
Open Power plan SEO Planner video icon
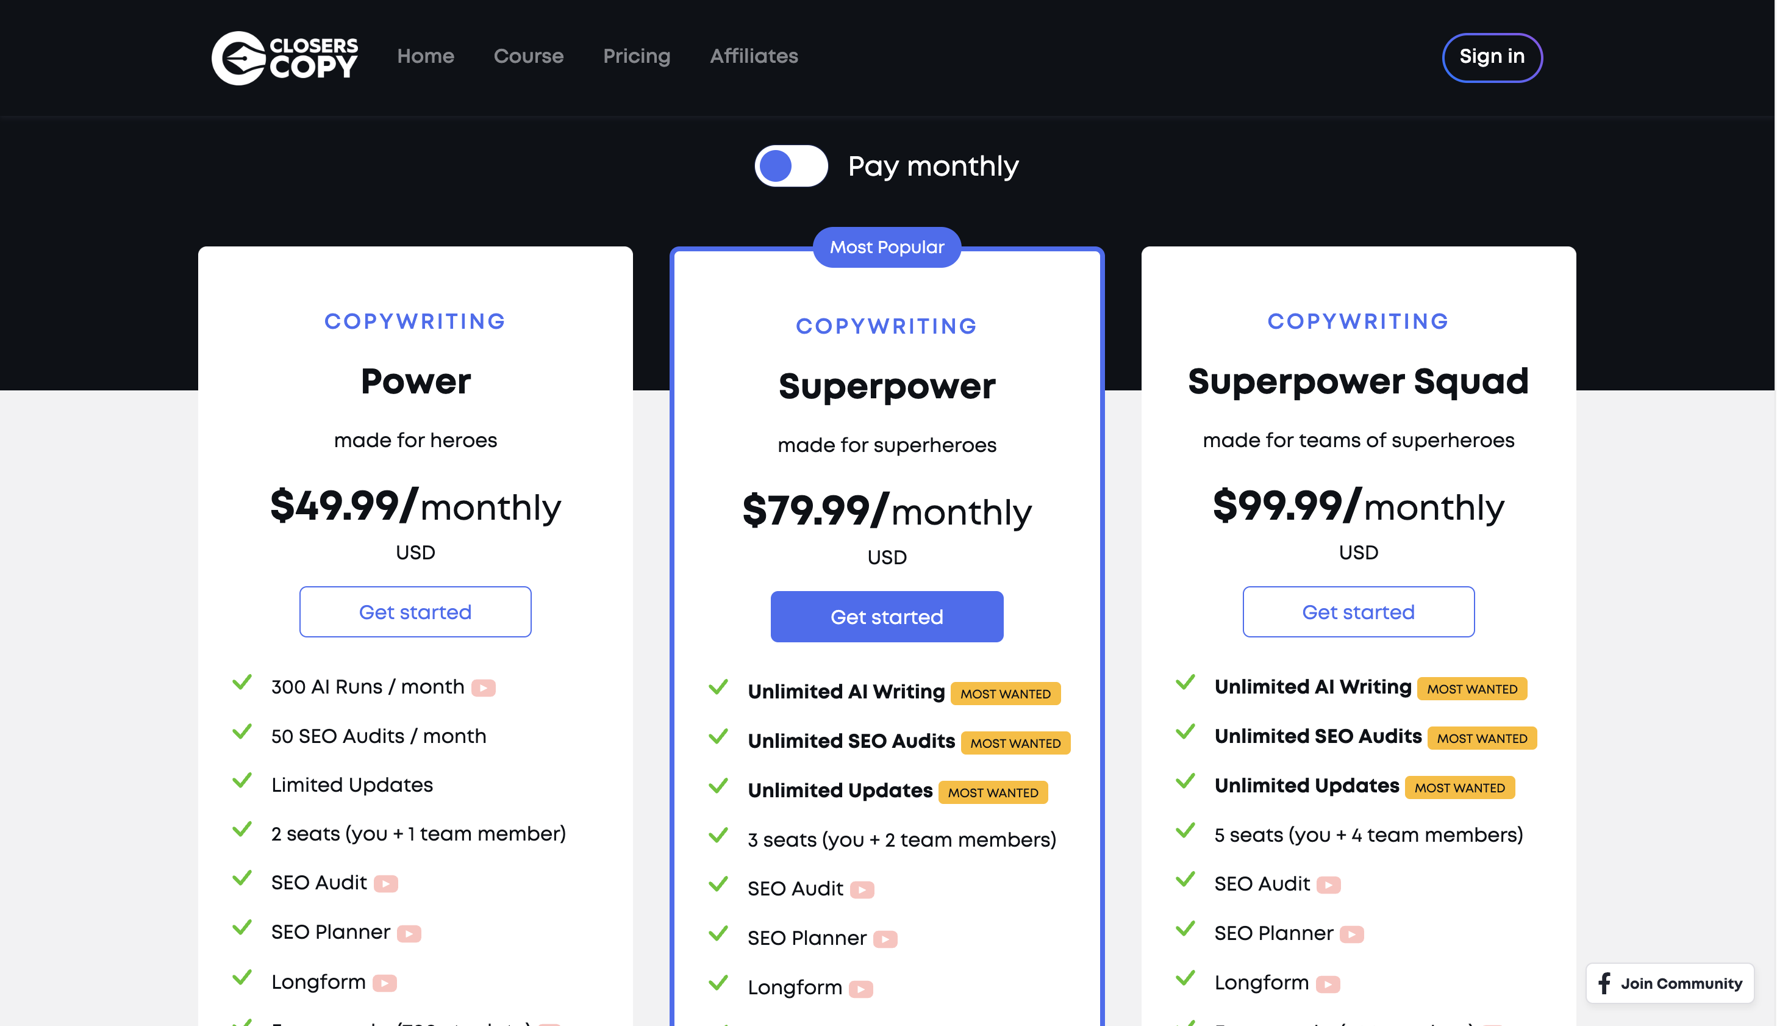tap(409, 934)
